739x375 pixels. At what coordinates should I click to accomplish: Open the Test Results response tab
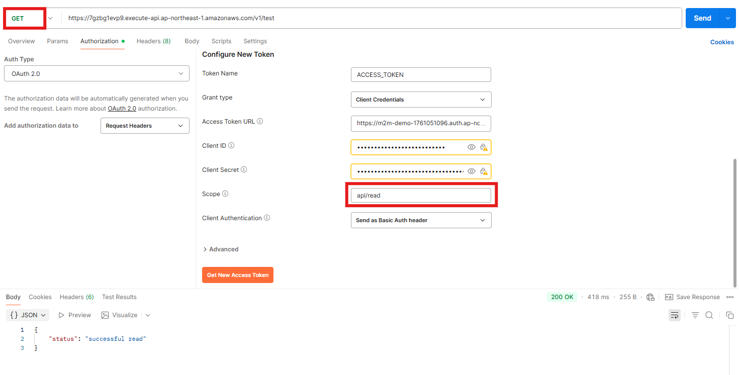coord(119,297)
